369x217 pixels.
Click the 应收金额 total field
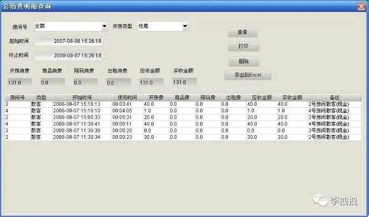(151, 82)
